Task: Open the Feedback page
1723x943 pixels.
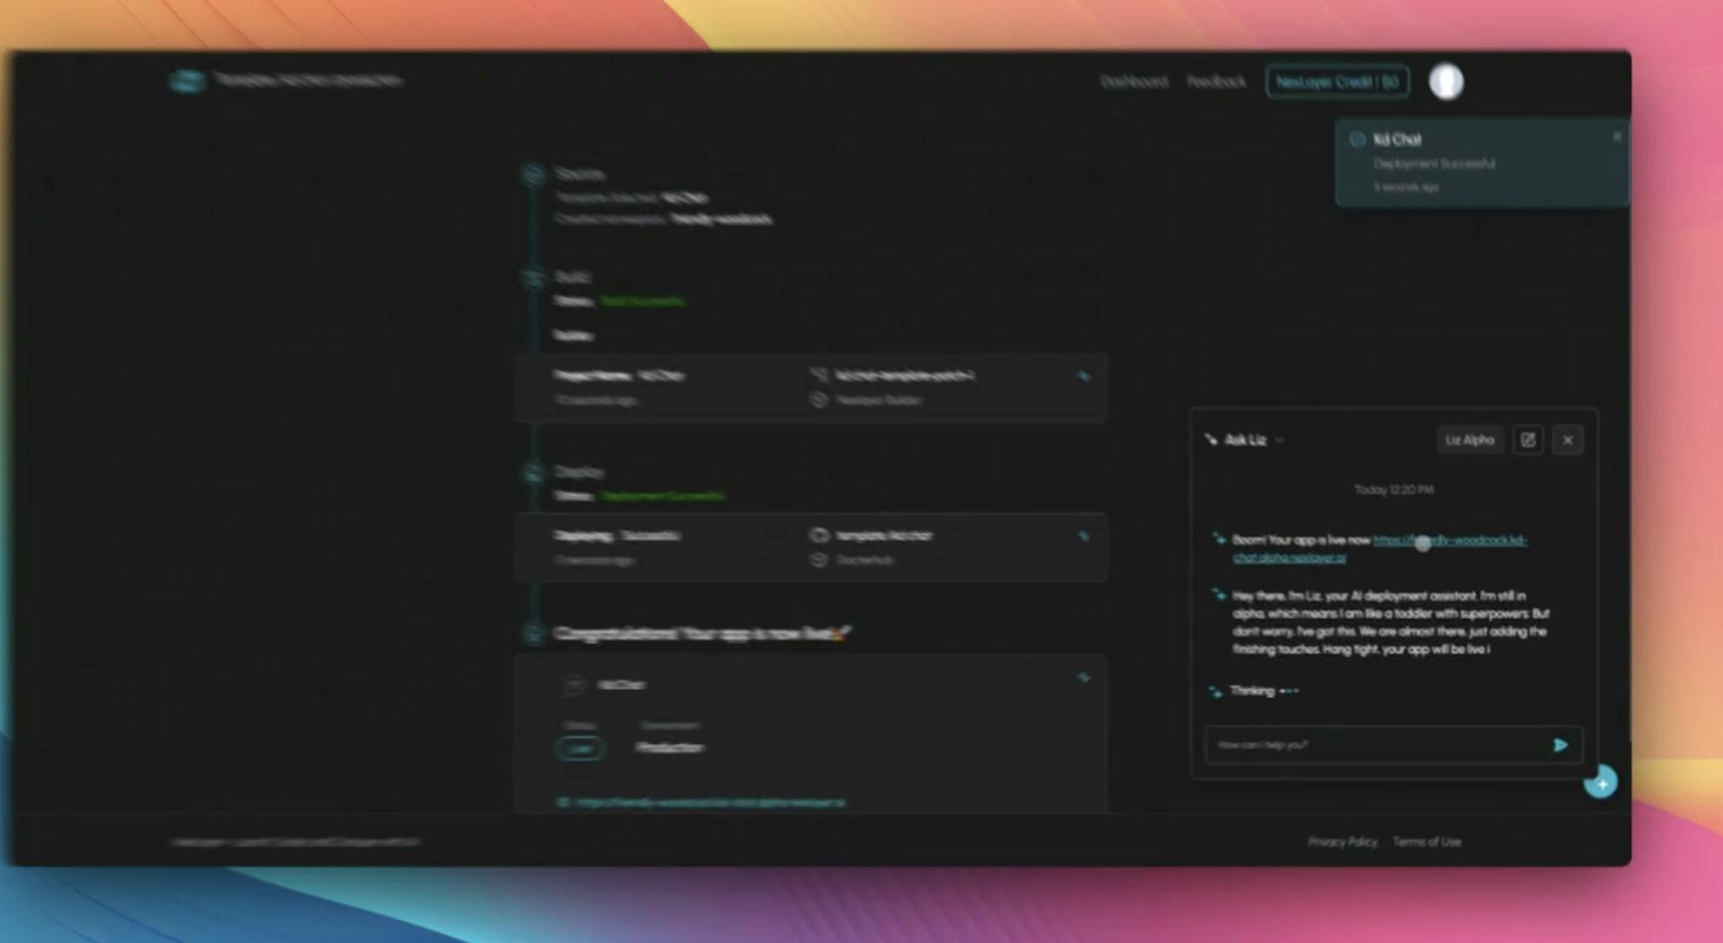Action: [x=1216, y=82]
